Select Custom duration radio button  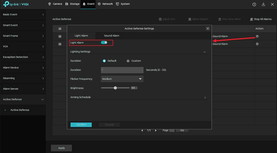[128, 61]
